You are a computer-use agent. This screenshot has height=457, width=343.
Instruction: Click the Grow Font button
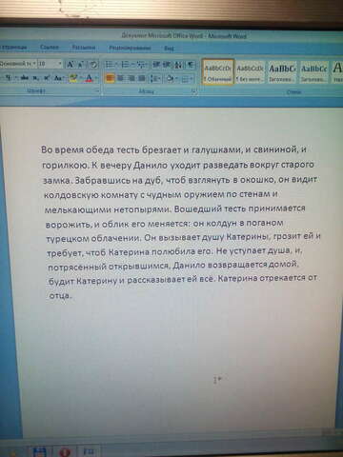point(70,65)
